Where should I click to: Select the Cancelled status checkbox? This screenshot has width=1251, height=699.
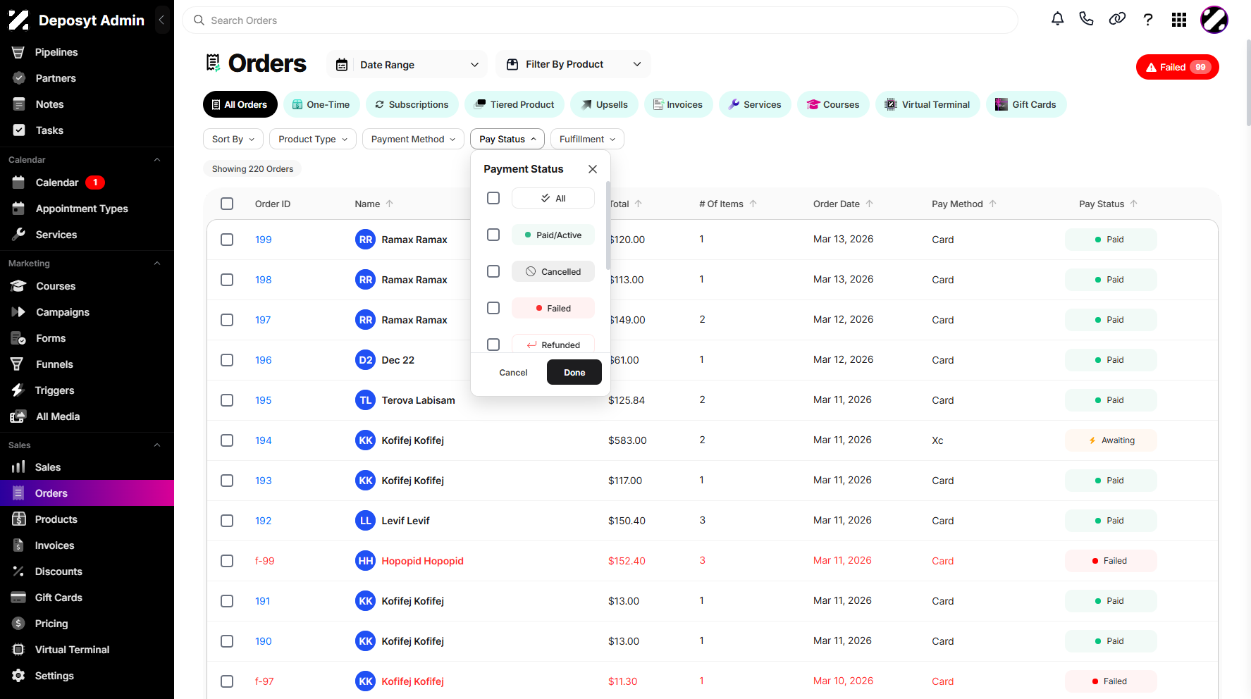[x=493, y=271]
